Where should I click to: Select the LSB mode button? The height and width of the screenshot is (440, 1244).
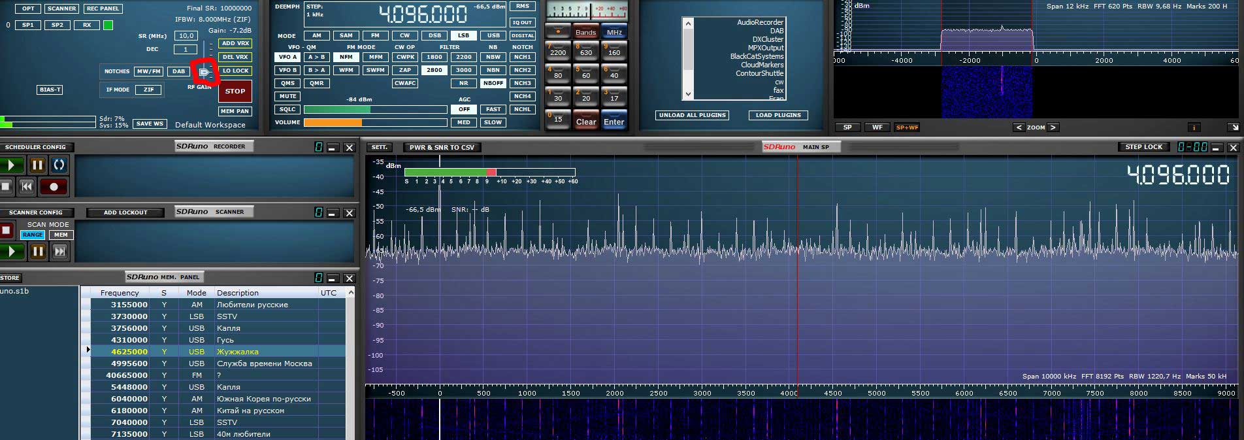(x=463, y=35)
